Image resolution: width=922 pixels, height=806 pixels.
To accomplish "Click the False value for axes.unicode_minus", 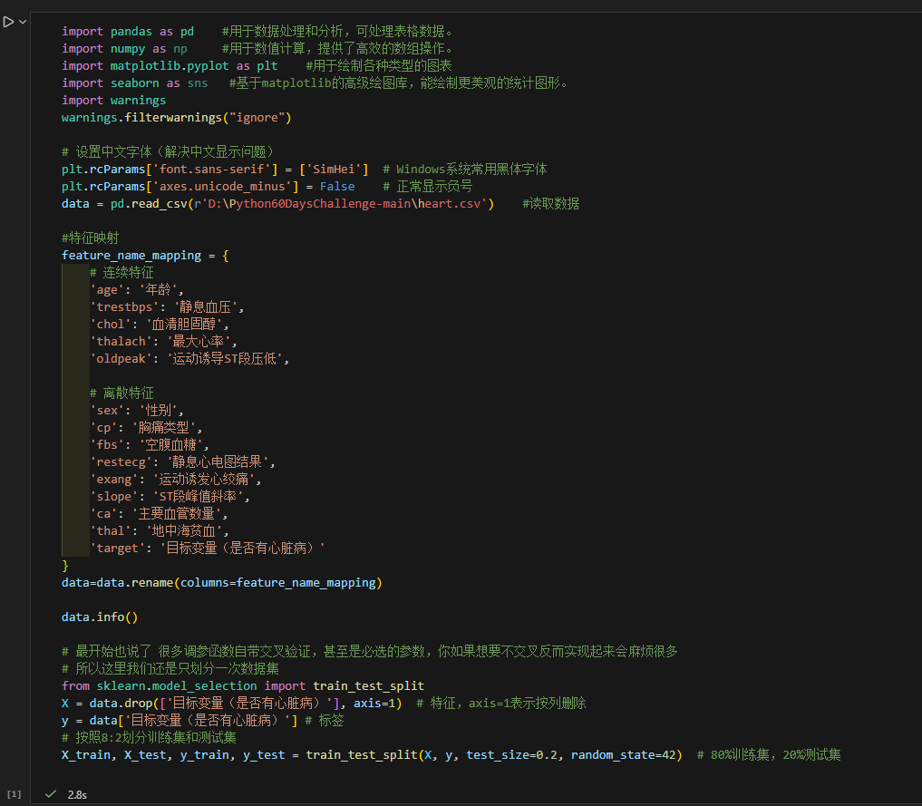I will click(337, 187).
